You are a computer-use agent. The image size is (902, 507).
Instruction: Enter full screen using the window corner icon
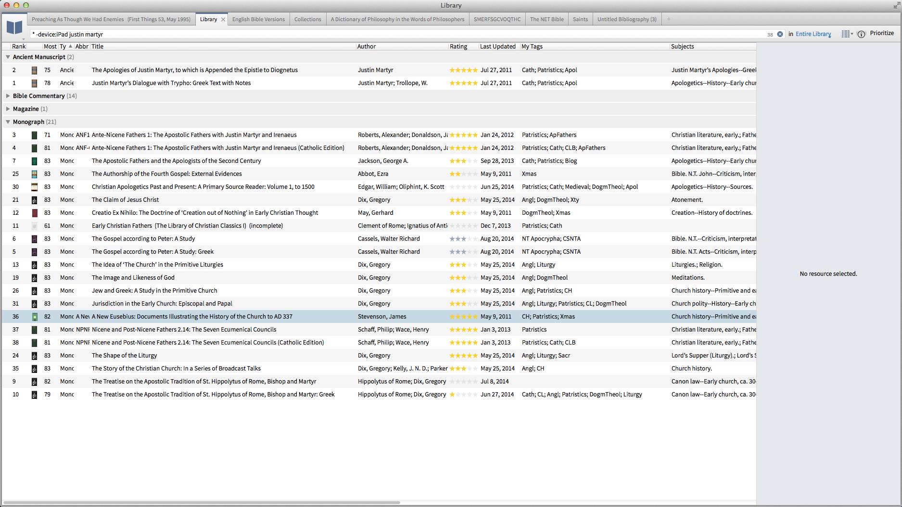897,5
